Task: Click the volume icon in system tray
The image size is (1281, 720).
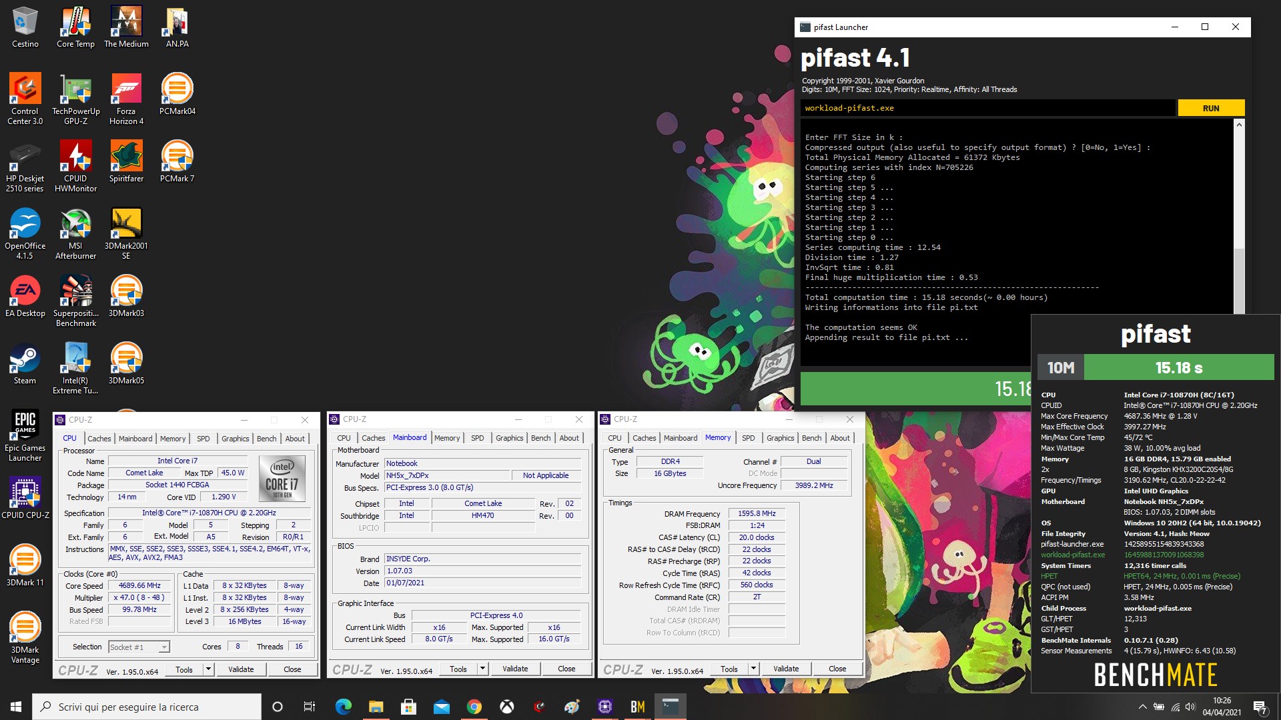Action: pyautogui.click(x=1190, y=707)
